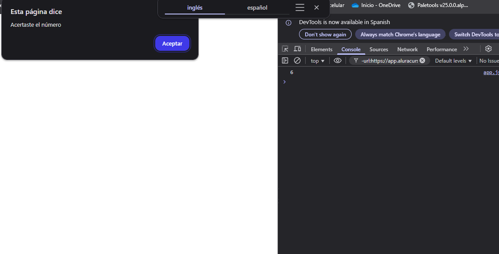Clear the console with the ban icon
This screenshot has height=254, width=499.
point(297,60)
